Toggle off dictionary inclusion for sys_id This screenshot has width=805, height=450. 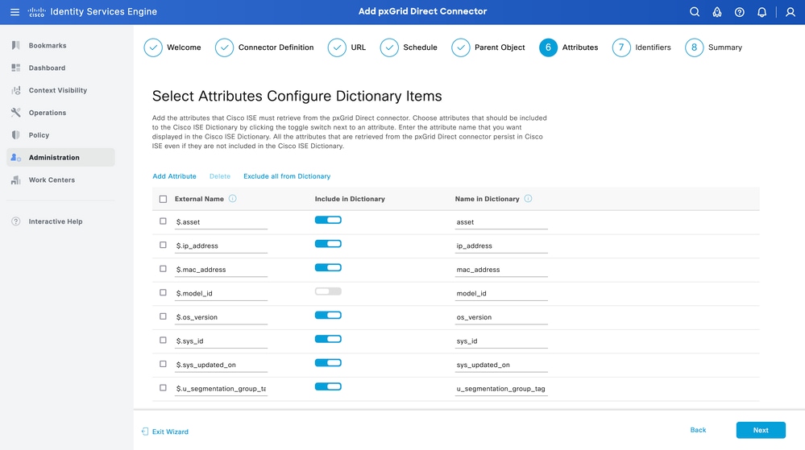coord(328,339)
